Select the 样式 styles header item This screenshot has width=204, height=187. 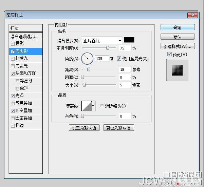coord(26,28)
